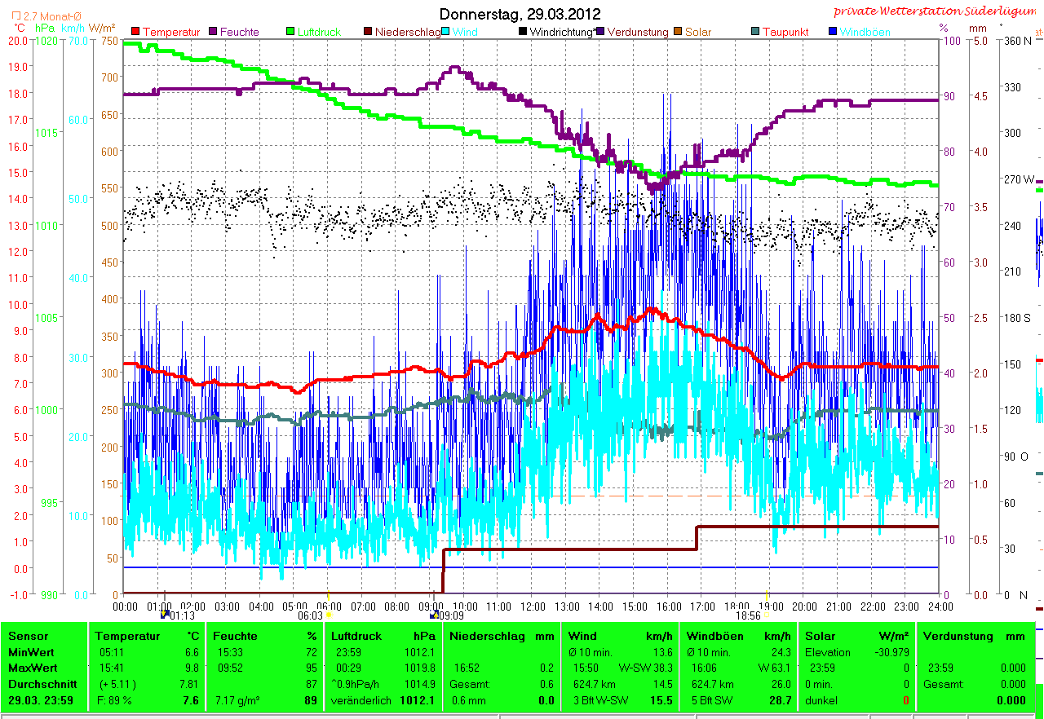Screen dimensions: 1044x719
Task: Click the yellow marker at 06:03
Action: (328, 614)
